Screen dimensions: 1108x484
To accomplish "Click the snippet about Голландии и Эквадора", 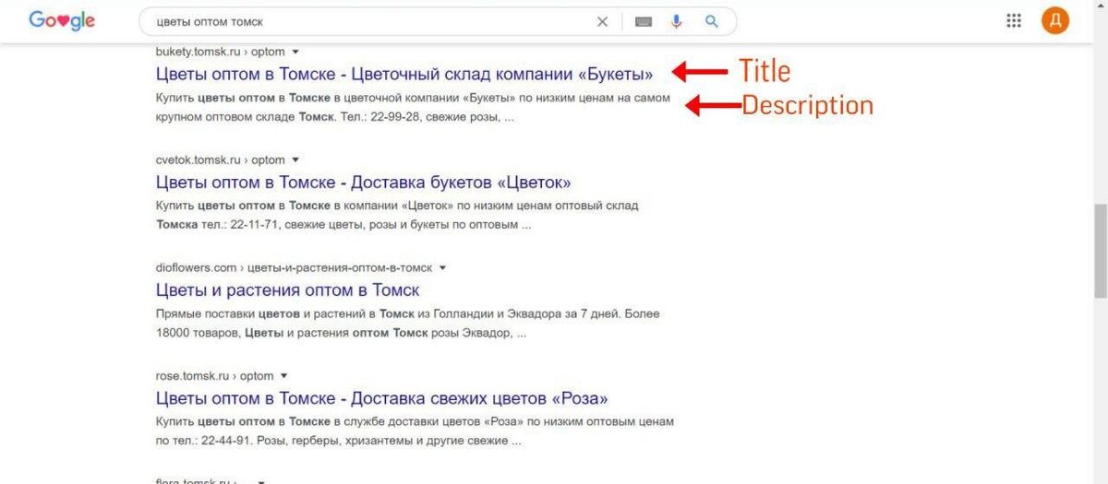I will click(408, 323).
